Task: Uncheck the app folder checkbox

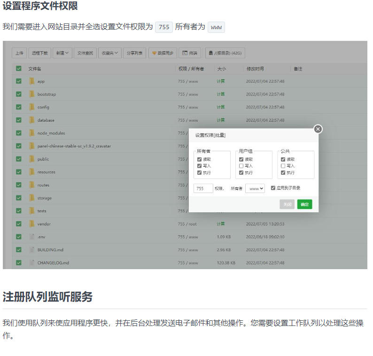Action: coord(18,81)
